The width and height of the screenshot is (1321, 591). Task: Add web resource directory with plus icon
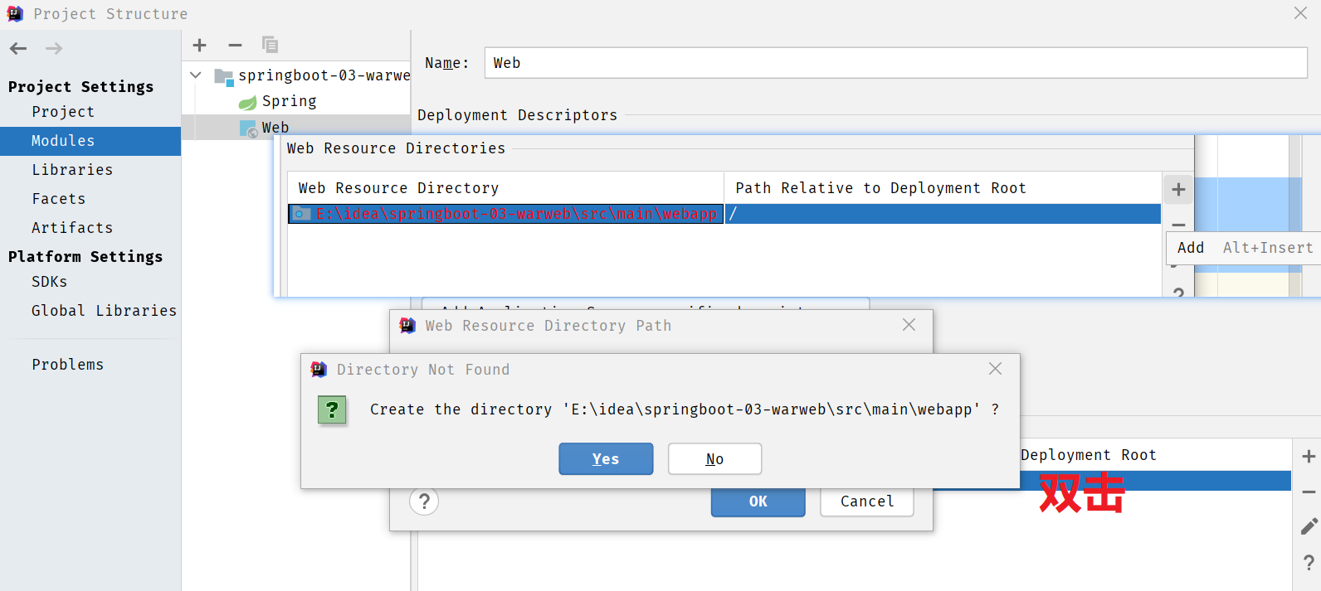(1178, 190)
